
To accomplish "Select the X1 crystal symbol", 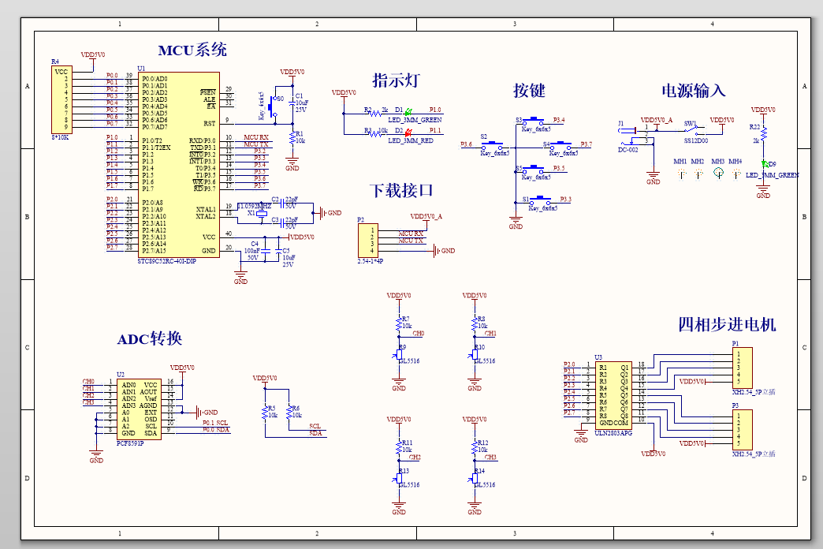I will point(262,213).
